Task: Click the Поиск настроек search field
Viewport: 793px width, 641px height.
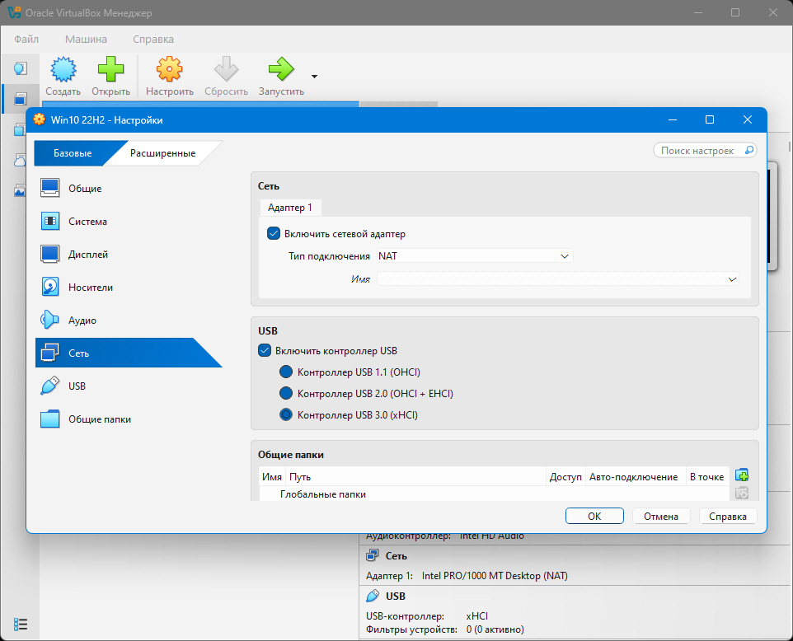Action: point(705,151)
